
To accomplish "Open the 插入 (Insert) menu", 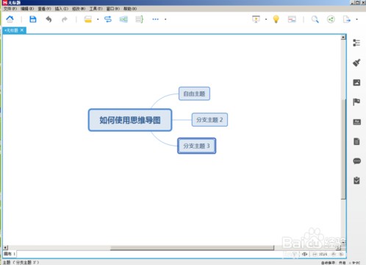I will click(x=62, y=9).
